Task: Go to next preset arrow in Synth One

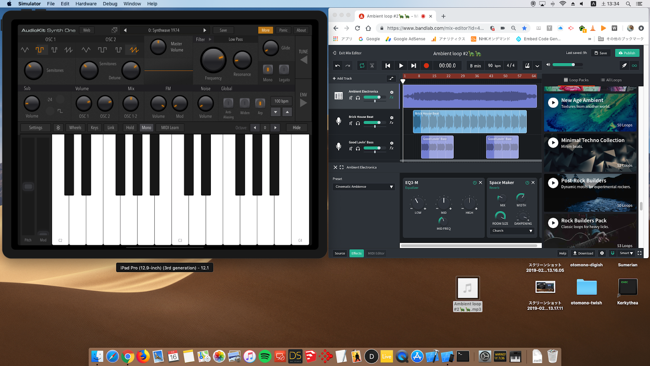Action: point(205,30)
